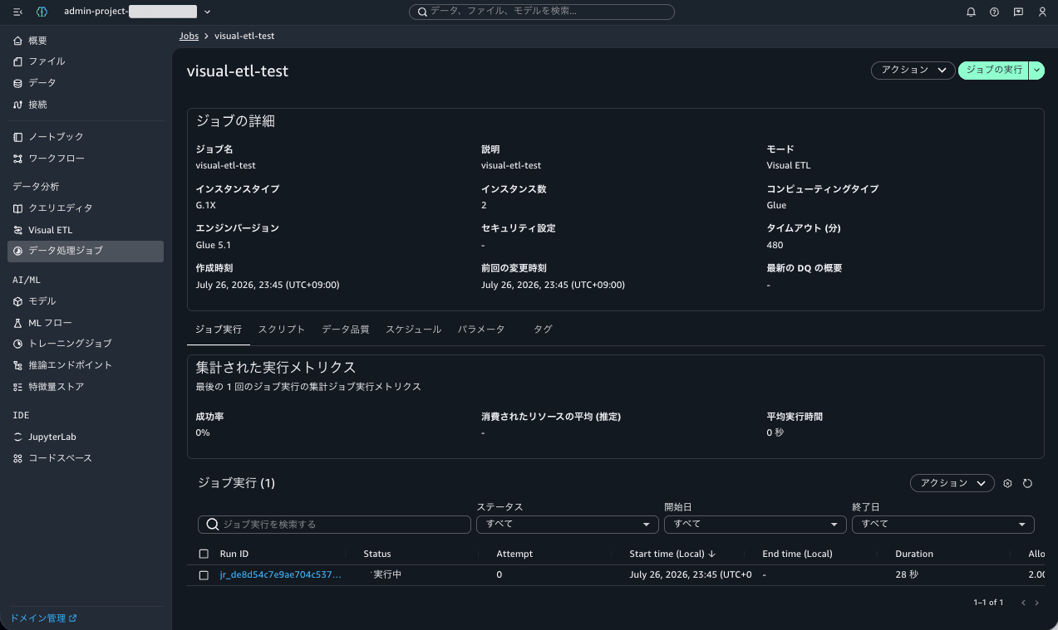1058x630 pixels.
Task: Click the Duration column header
Action: 914,554
